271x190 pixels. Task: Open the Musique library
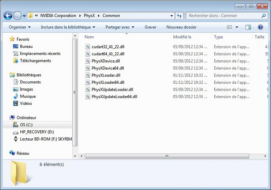click(x=28, y=96)
